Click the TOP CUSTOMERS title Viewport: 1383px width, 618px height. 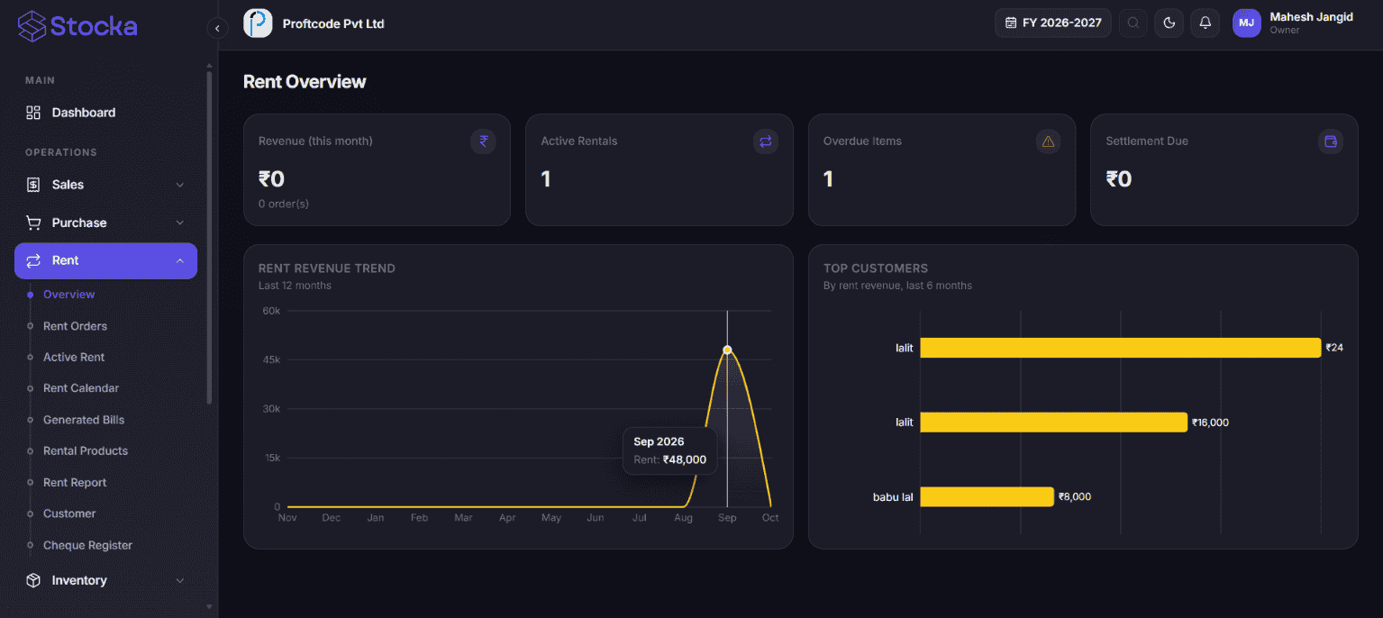[x=876, y=268]
